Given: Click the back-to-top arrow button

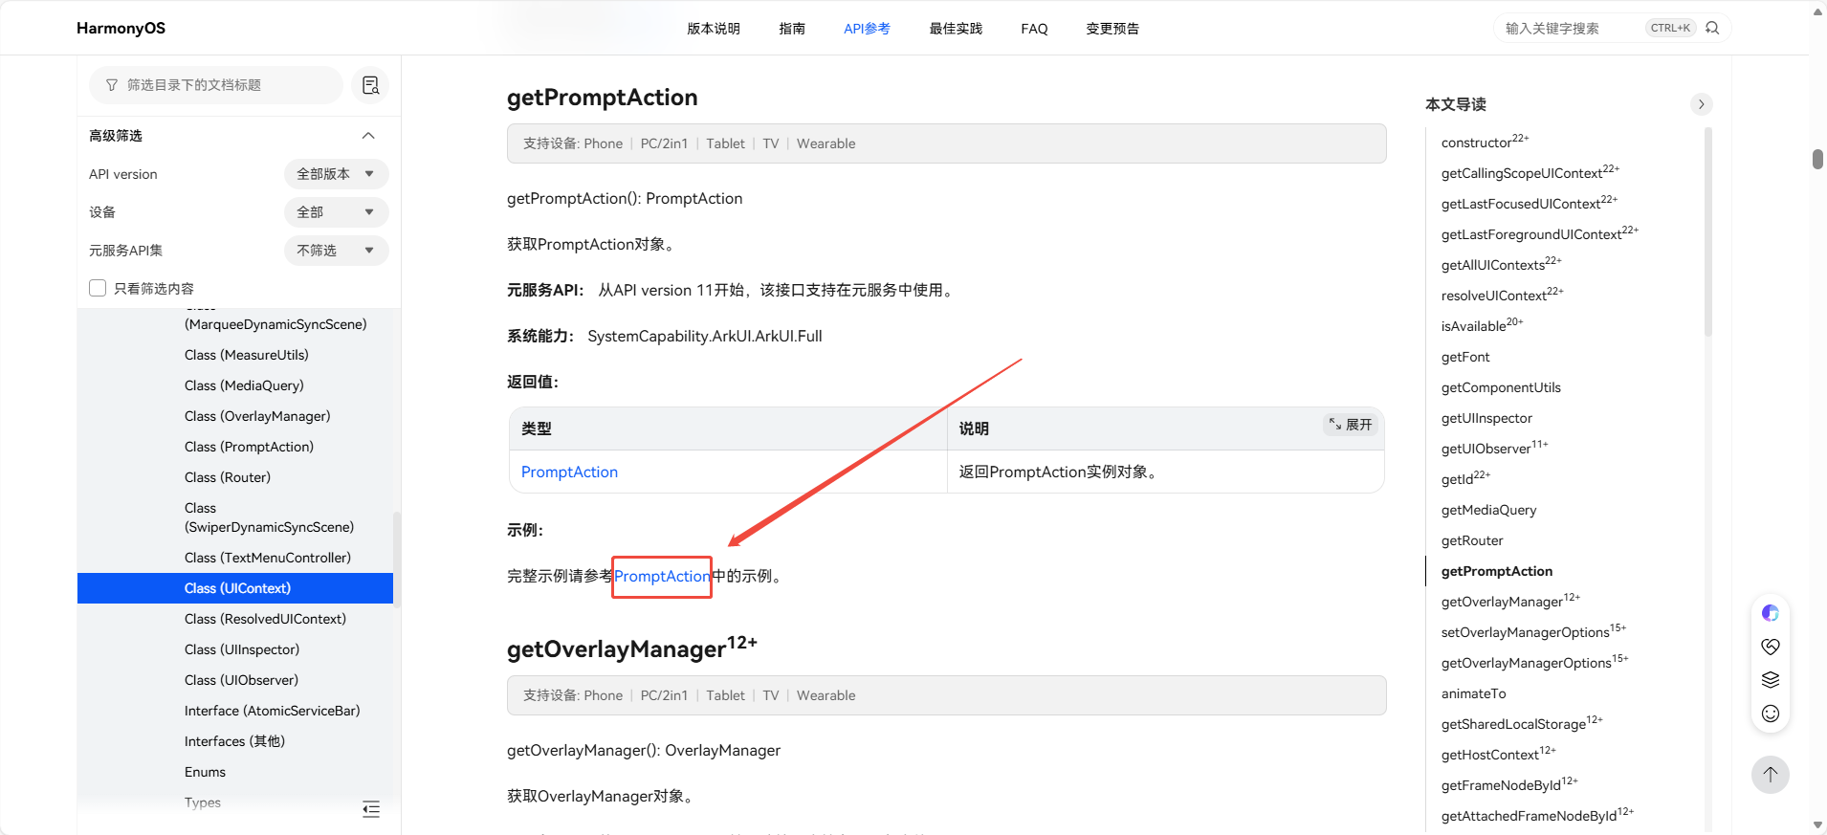Looking at the screenshot, I should [x=1770, y=775].
